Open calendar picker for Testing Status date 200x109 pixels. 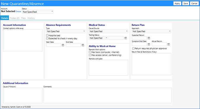tap(126, 38)
